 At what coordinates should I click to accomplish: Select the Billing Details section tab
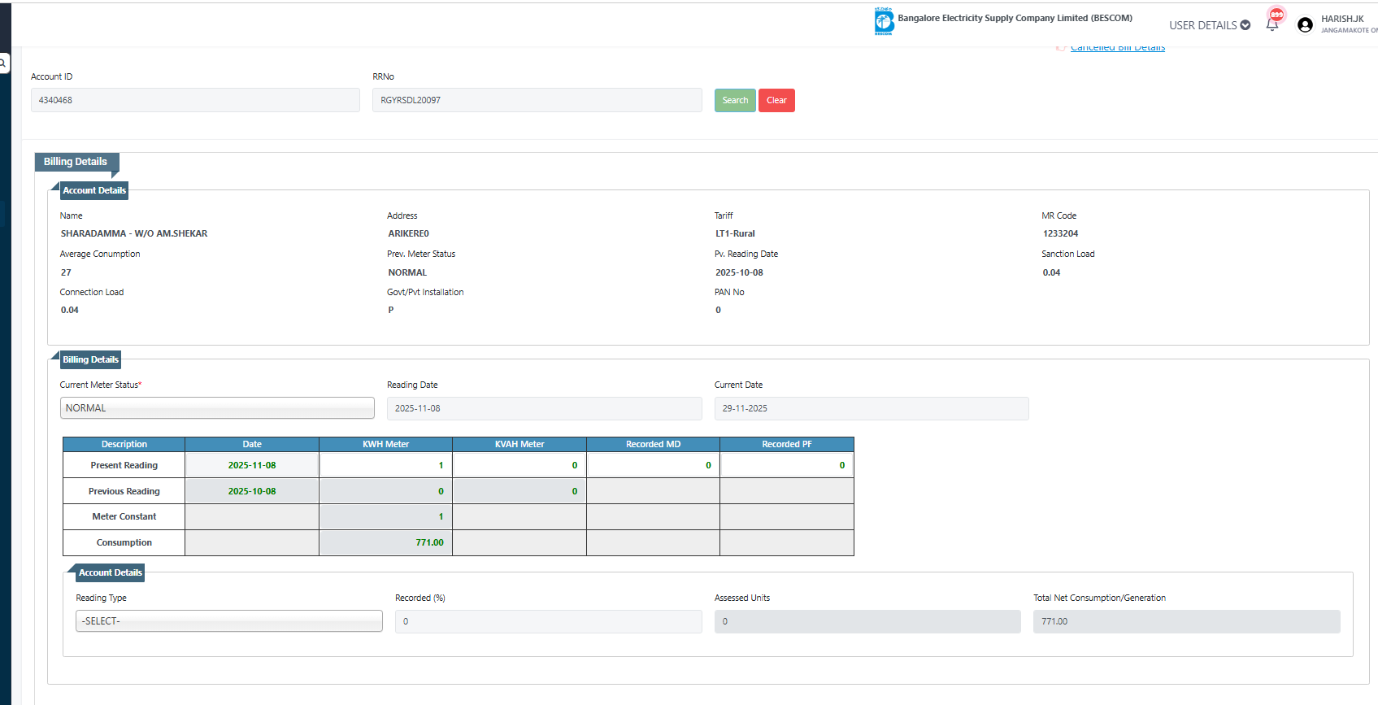pos(76,162)
